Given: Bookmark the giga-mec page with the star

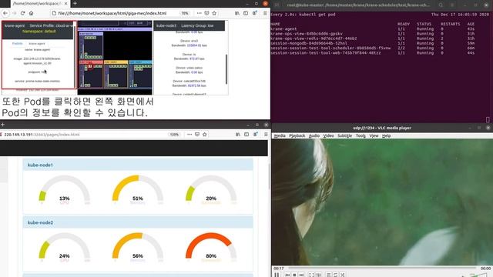Looking at the screenshot, I should (x=214, y=13).
